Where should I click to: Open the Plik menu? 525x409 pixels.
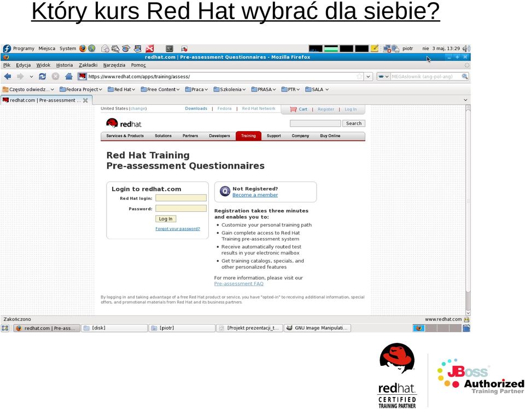click(7, 65)
